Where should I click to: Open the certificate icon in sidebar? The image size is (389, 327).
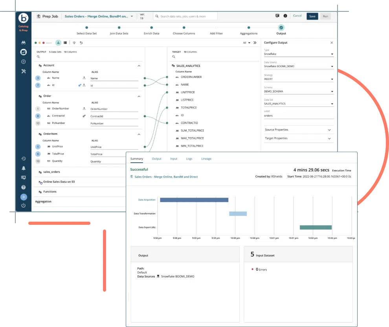24,178
